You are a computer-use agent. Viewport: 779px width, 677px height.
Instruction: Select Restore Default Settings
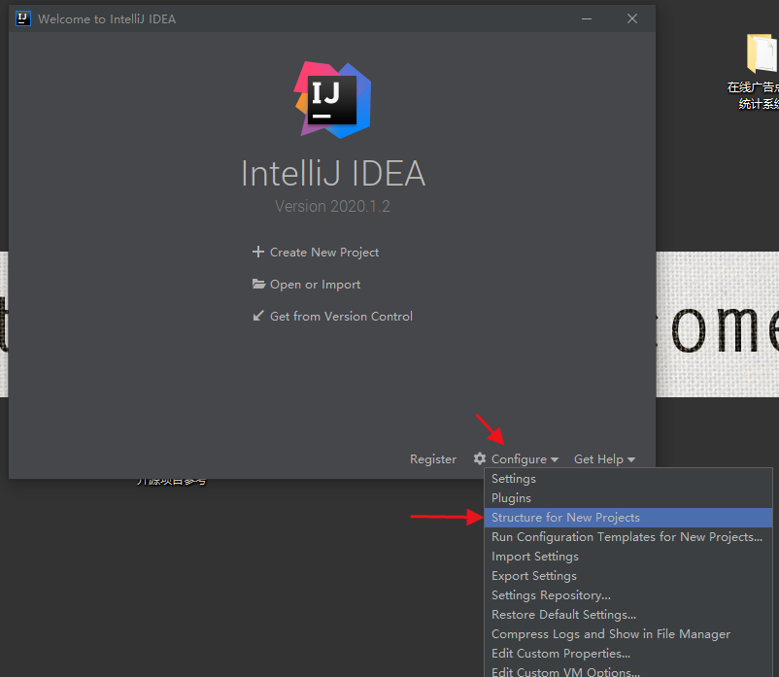tap(628, 615)
